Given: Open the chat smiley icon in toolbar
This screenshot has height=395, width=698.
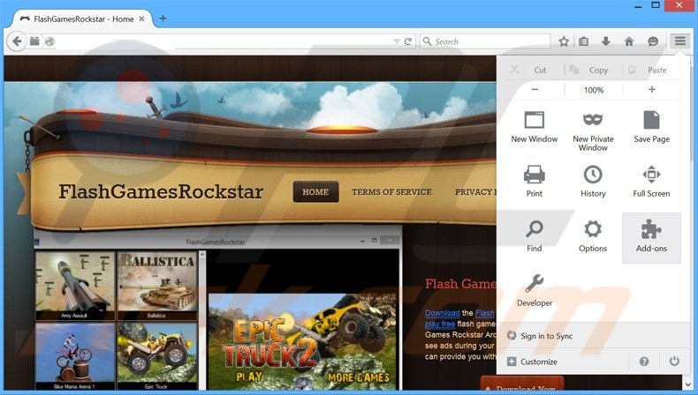Looking at the screenshot, I should [x=653, y=41].
